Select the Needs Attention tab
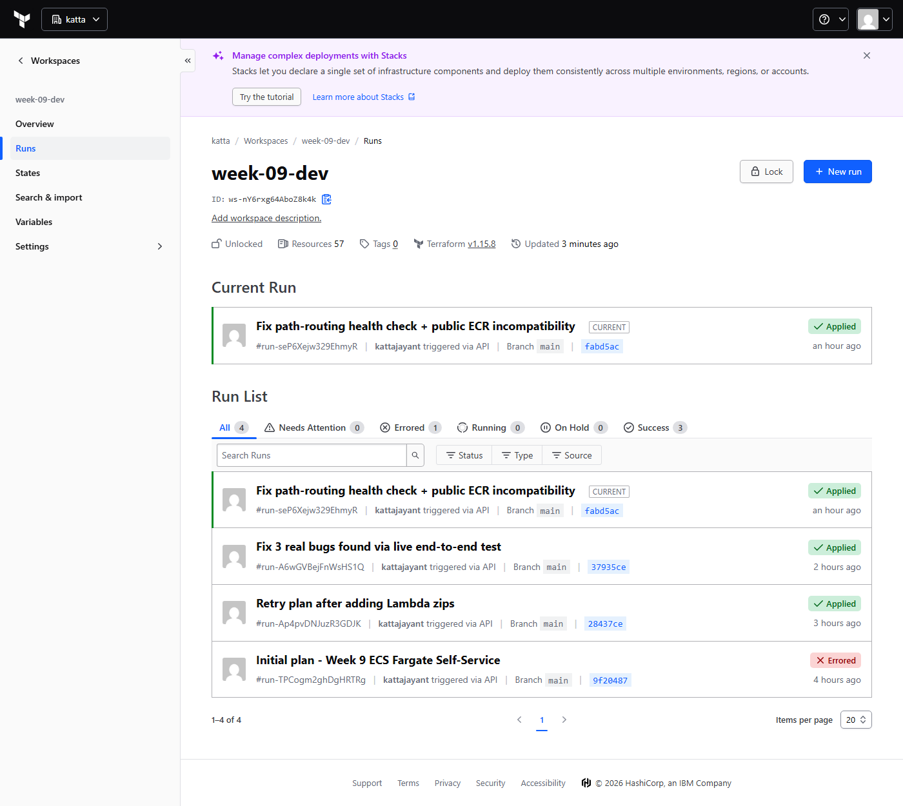The width and height of the screenshot is (903, 806). tap(314, 428)
